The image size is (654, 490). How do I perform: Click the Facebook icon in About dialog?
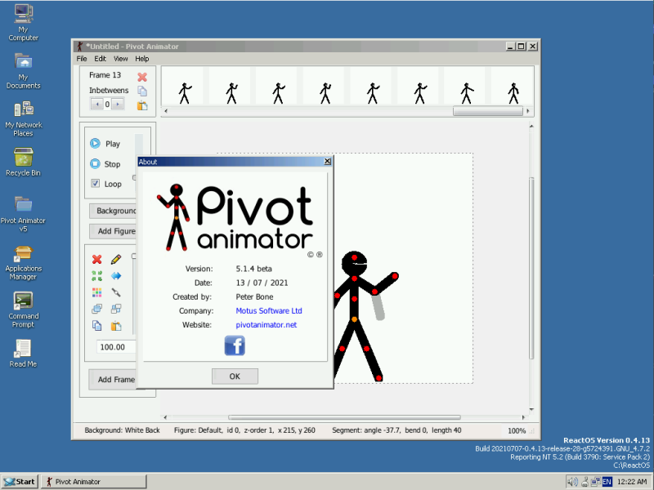pos(235,345)
